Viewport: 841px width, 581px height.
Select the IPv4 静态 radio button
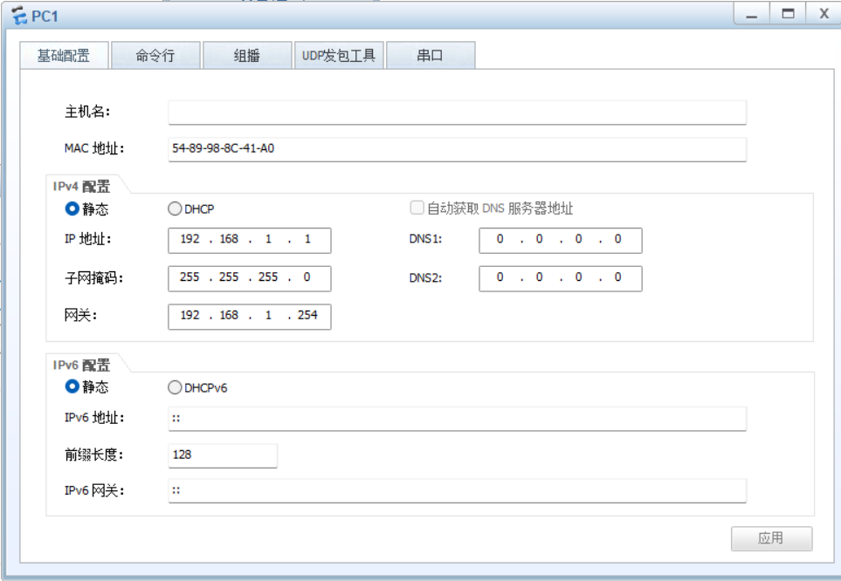[72, 208]
